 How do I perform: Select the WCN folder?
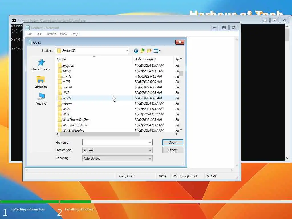66,109
